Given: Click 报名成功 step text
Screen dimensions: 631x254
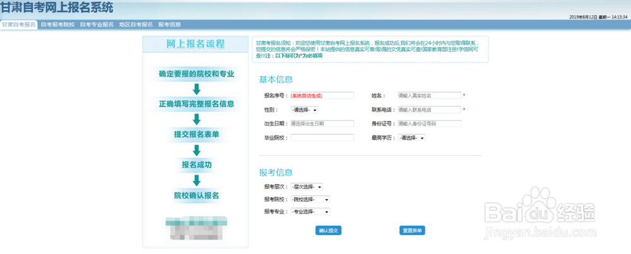Looking at the screenshot, I should point(196,165).
